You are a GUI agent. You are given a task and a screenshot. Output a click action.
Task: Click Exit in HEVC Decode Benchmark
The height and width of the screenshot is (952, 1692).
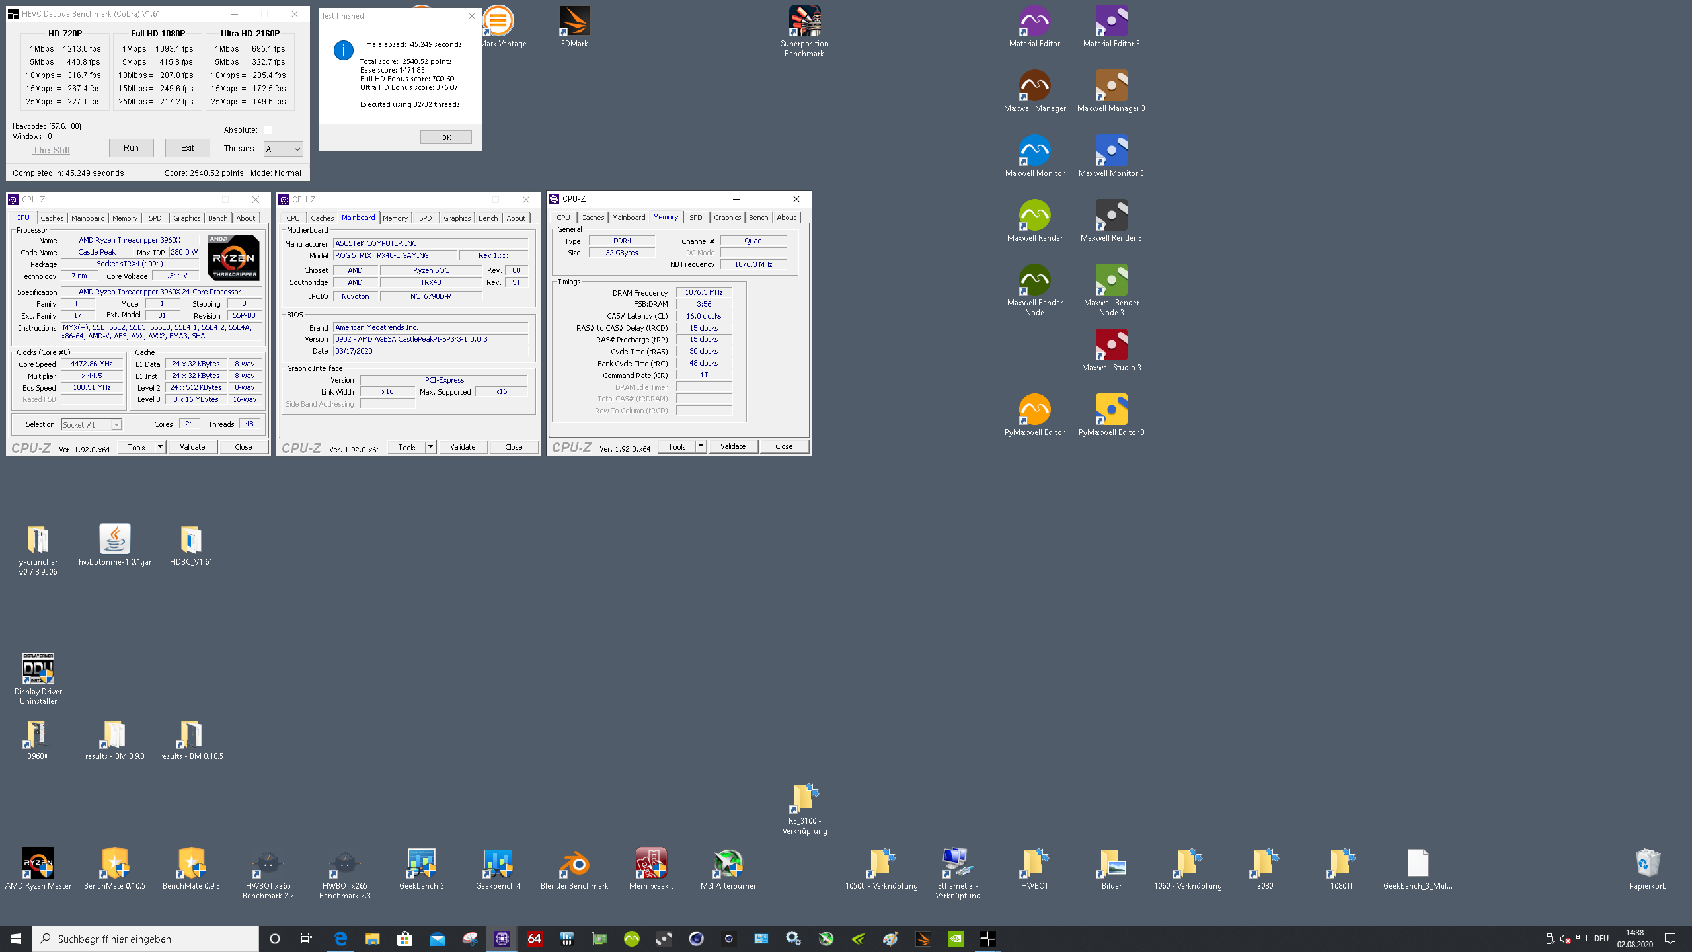(x=188, y=148)
